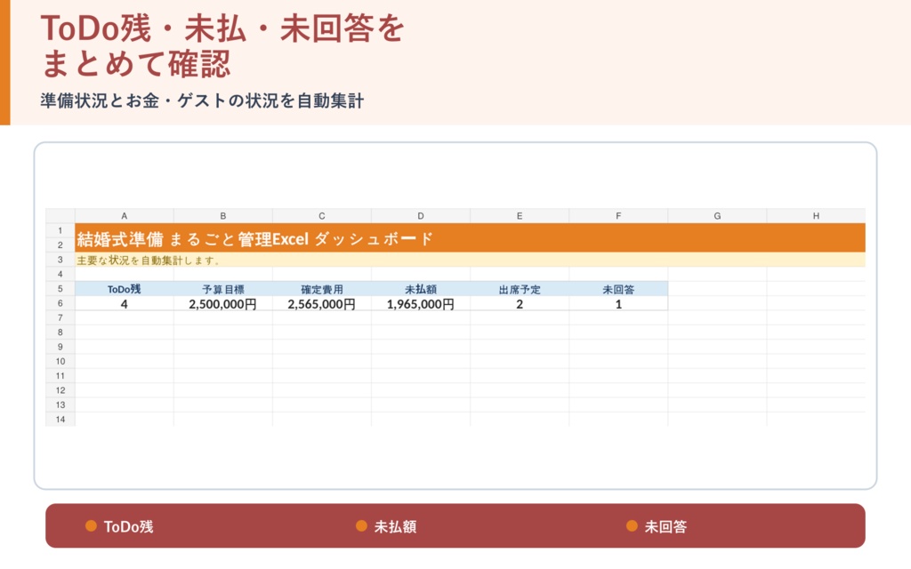Click the orange bullet beside ToDo残 in footer
This screenshot has width=911, height=569.
(x=91, y=525)
